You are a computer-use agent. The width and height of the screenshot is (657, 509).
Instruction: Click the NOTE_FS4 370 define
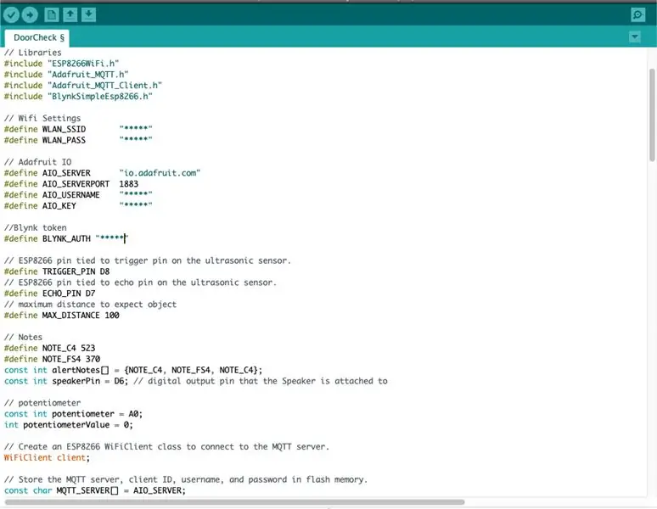52,359
